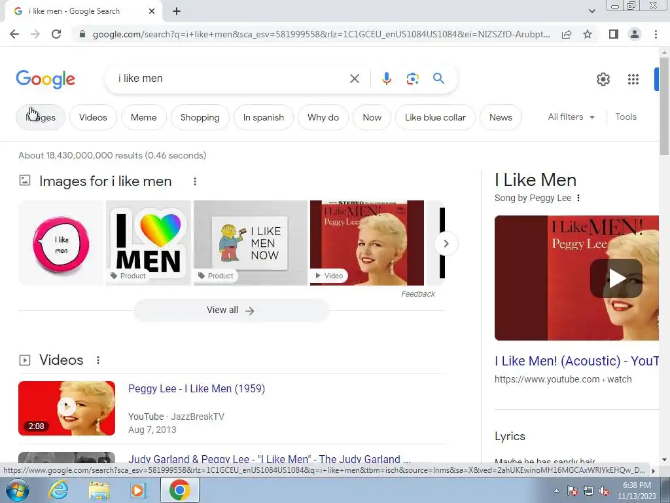670x503 pixels.
Task: Open Chrome profile avatar
Action: [635, 34]
